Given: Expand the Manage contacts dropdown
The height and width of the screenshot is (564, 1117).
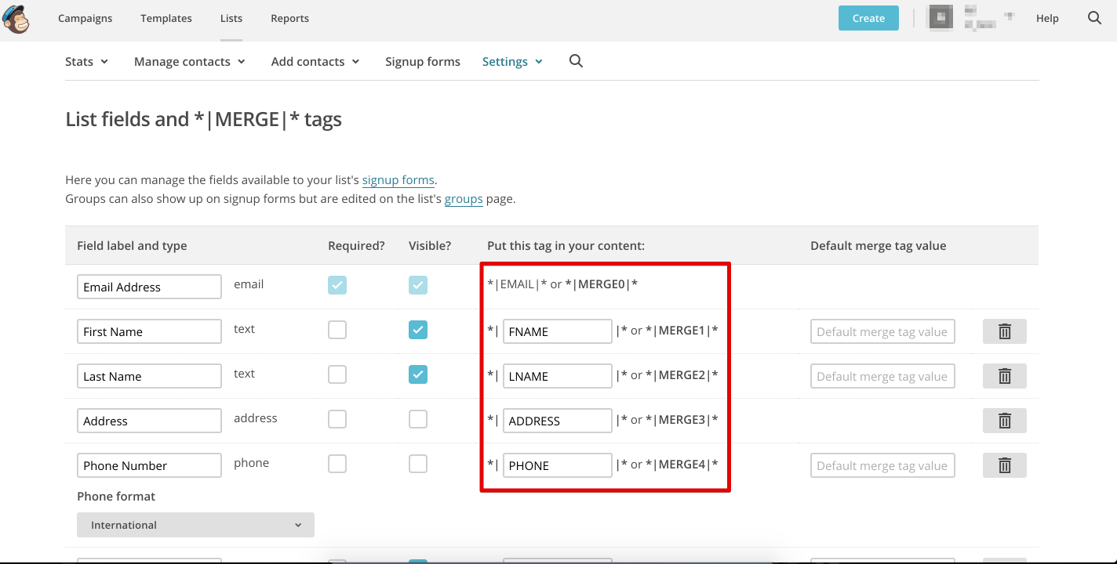Looking at the screenshot, I should point(190,62).
